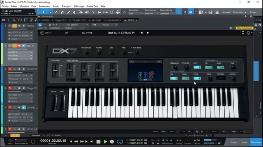Open the Affichage menu
This screenshot has width=263, height=147.
79,6
